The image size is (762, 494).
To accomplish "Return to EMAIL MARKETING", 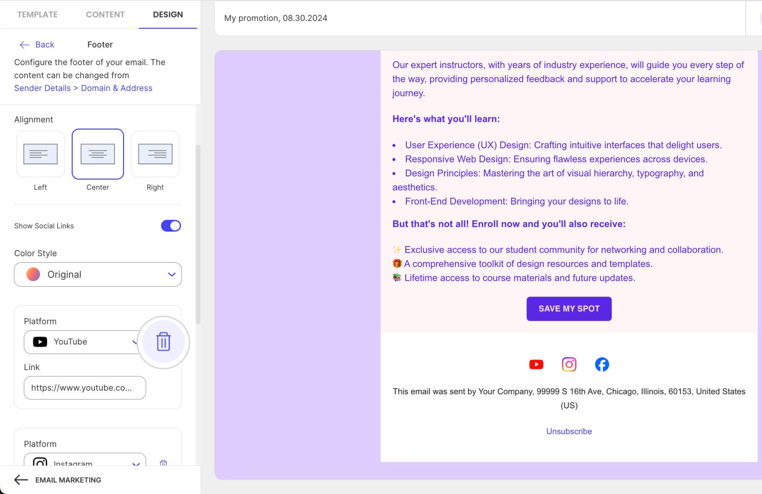I will click(68, 480).
